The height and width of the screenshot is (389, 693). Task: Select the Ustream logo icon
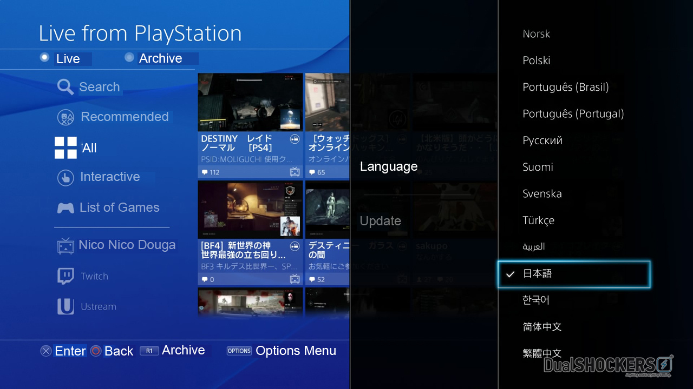pyautogui.click(x=66, y=306)
